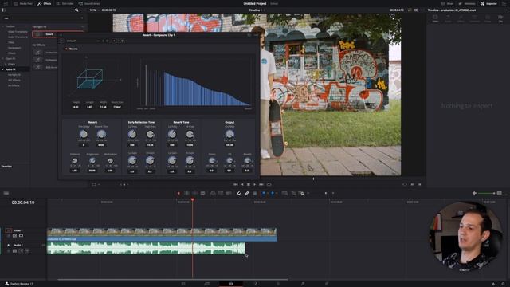Toggle the Inspector panel tab
510x287 pixels.
488,3
